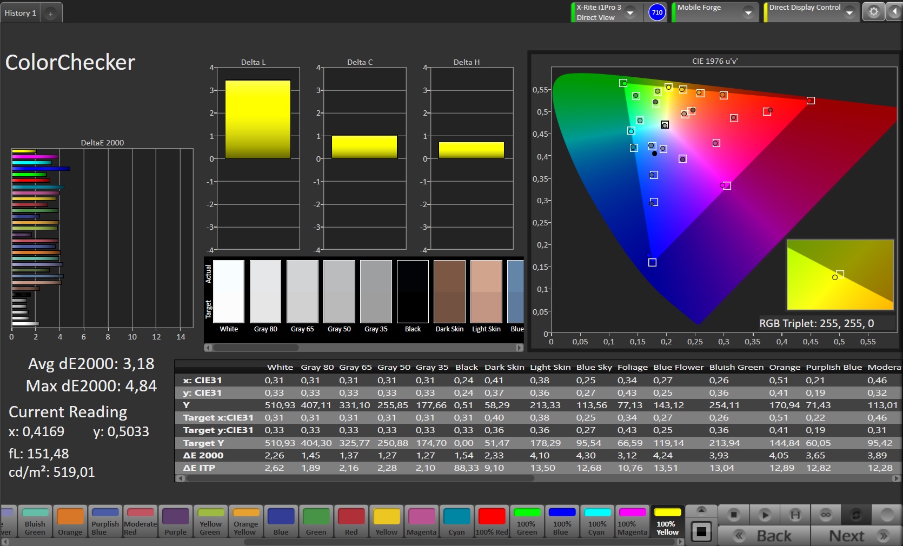The image size is (903, 546).
Task: Open settings with the gear icon
Action: tap(873, 12)
